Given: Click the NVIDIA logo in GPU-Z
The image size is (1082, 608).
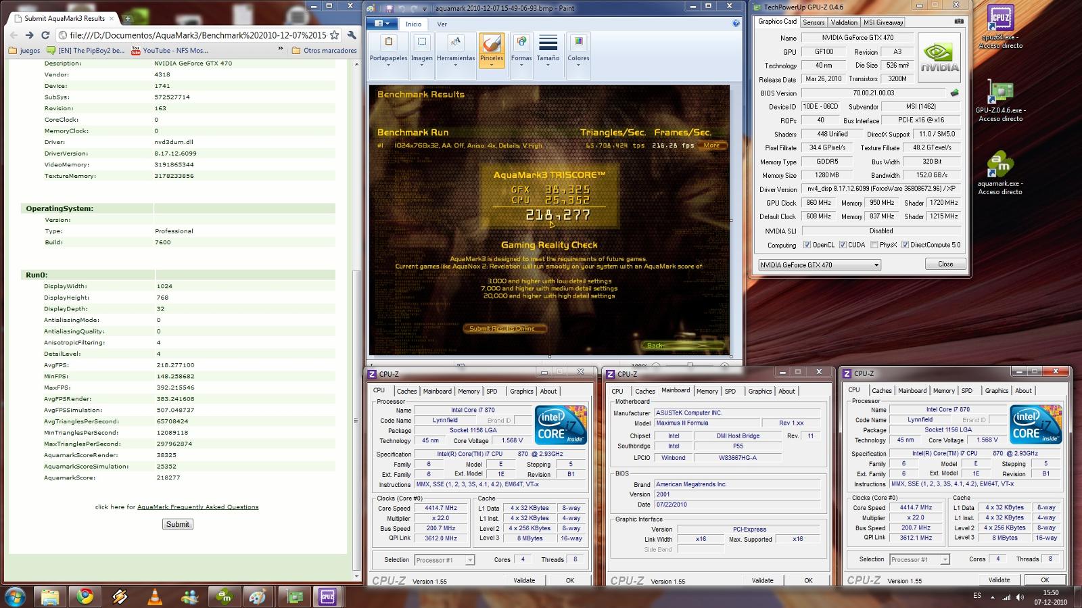Looking at the screenshot, I should pos(939,58).
